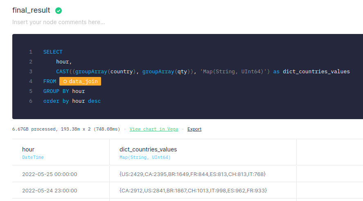The image size is (363, 201).
Task: Select the 2022-05-24 23:00:00 hour cell
Action: [50, 190]
